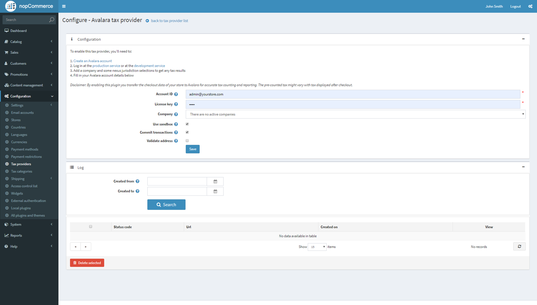537x305 pixels.
Task: Click the Created from help icon
Action: (137, 181)
